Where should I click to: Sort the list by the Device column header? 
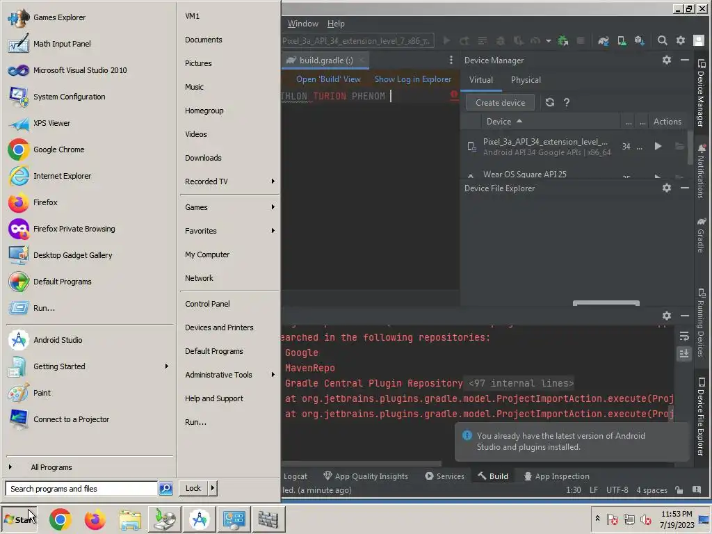point(504,121)
